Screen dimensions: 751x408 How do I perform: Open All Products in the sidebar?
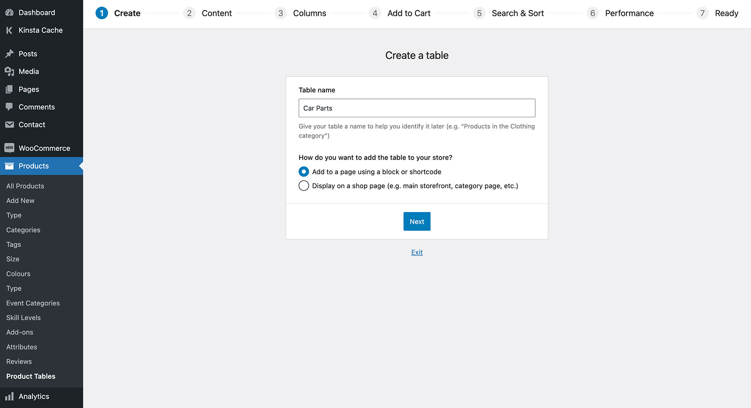(x=25, y=186)
